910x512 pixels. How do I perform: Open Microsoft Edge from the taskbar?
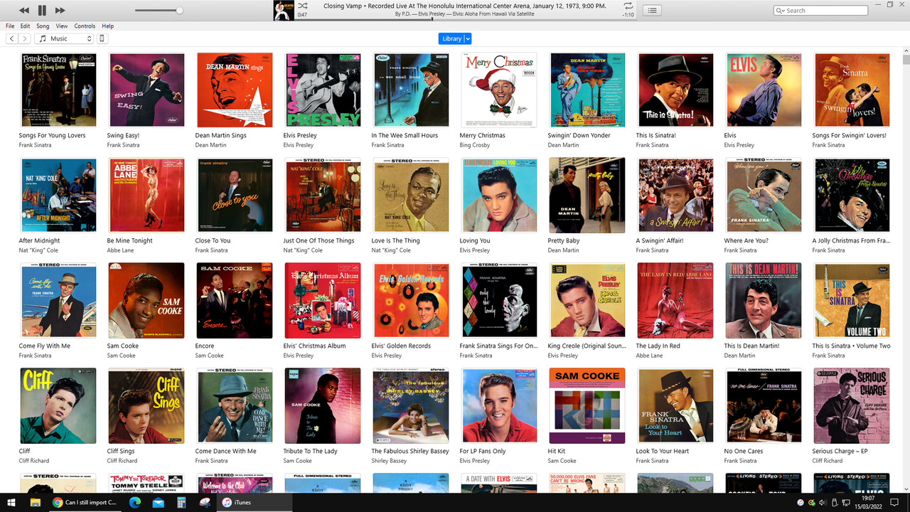coord(135,502)
